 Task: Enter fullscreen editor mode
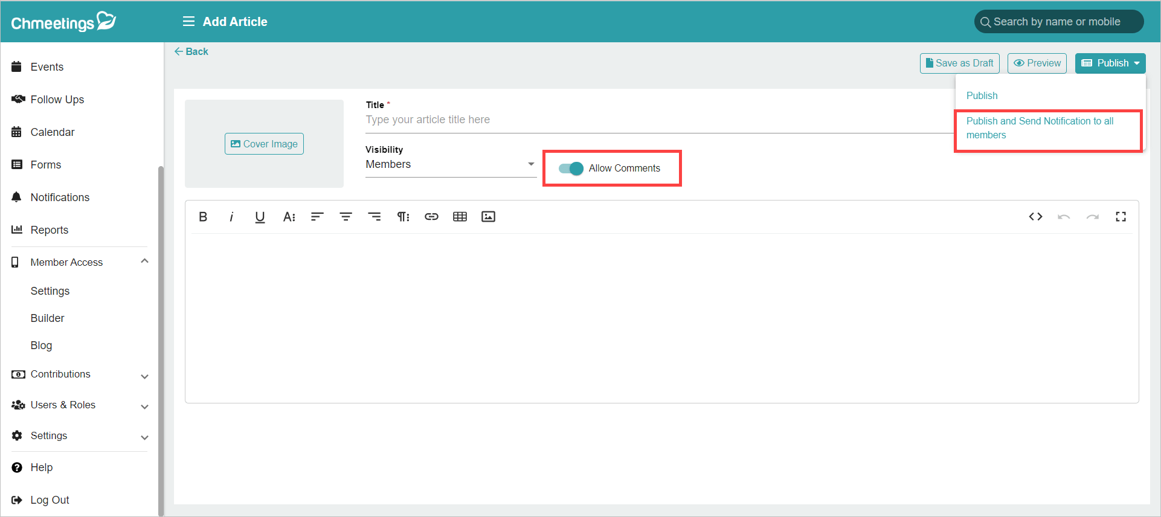[1121, 217]
